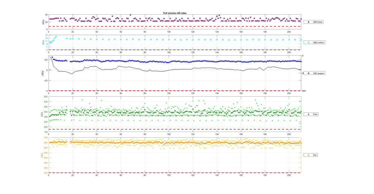
Task: Select the "Roll" legend label
Action: click(x=315, y=155)
